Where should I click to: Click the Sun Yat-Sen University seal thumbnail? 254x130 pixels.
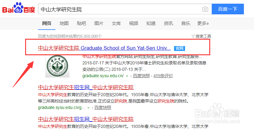coord(57,66)
